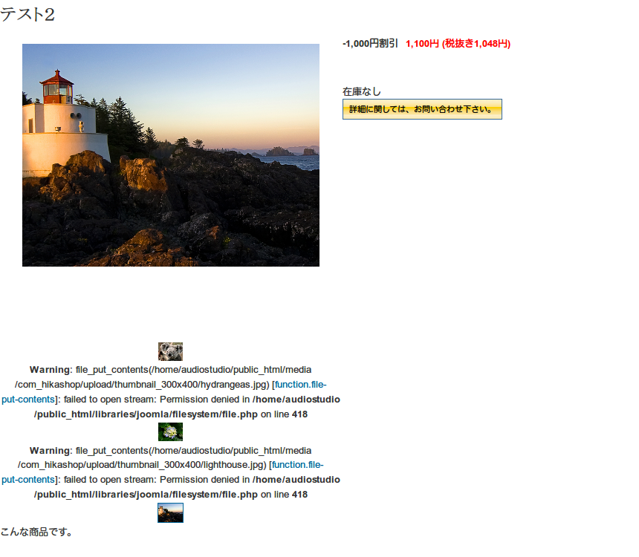The width and height of the screenshot is (639, 557).
Task: Click the bold Warning word above hydrangeas.jpg path
Action: coord(50,370)
